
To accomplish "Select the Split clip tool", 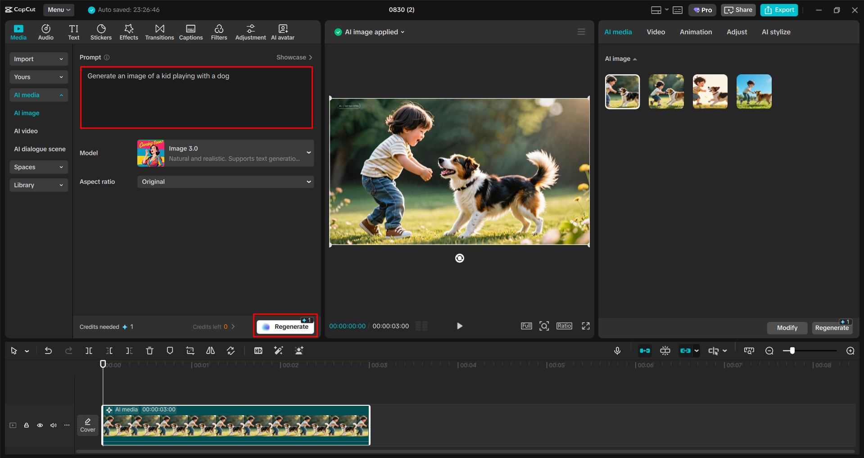I will coord(89,350).
